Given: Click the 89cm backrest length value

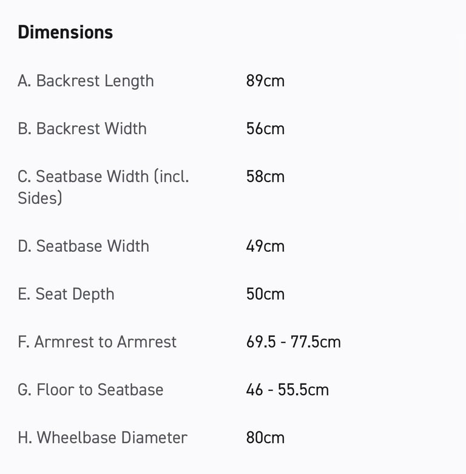Looking at the screenshot, I should coord(265,81).
